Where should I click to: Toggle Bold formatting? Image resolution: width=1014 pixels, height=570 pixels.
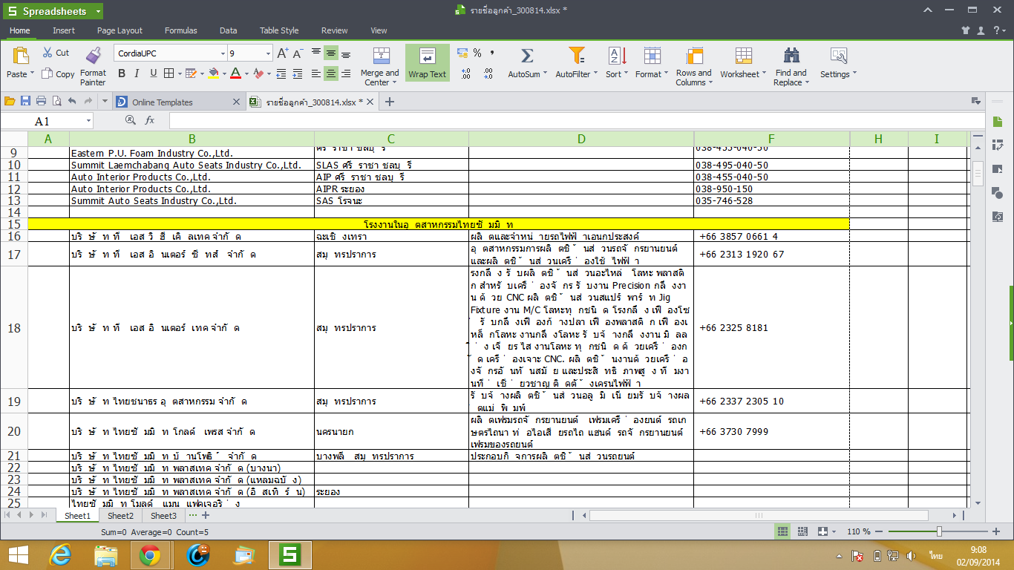coord(122,73)
